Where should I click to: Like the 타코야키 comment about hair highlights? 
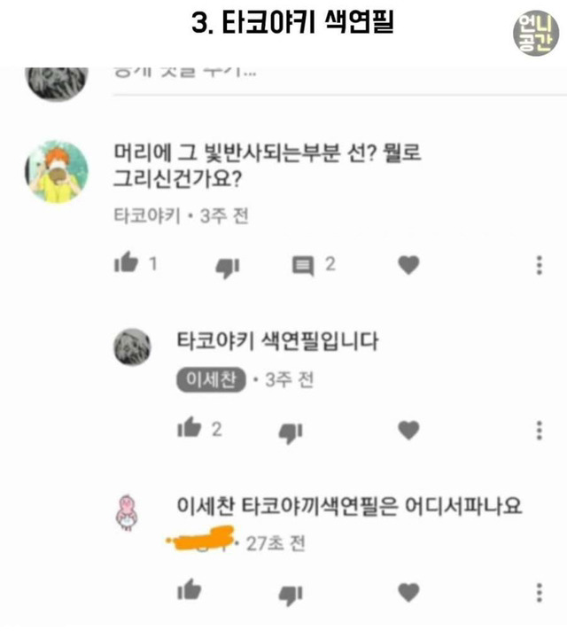pyautogui.click(x=126, y=262)
